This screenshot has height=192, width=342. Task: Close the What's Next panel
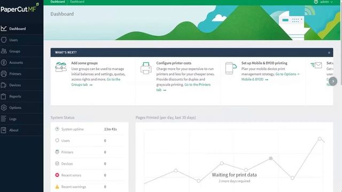329,53
